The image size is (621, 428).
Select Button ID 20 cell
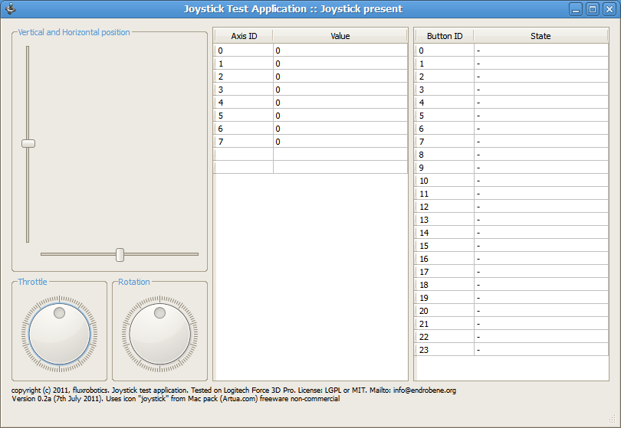[x=445, y=311]
